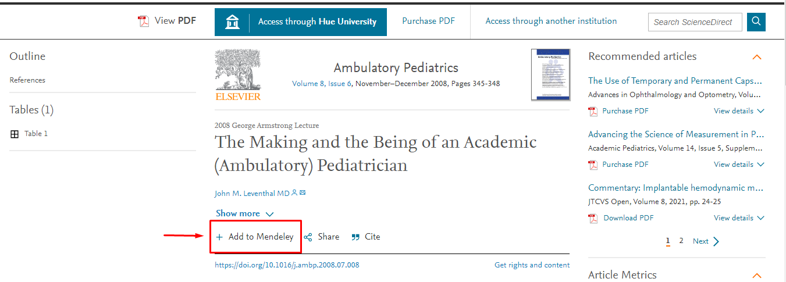Click the search magnifier button
This screenshot has width=786, height=282.
[756, 22]
